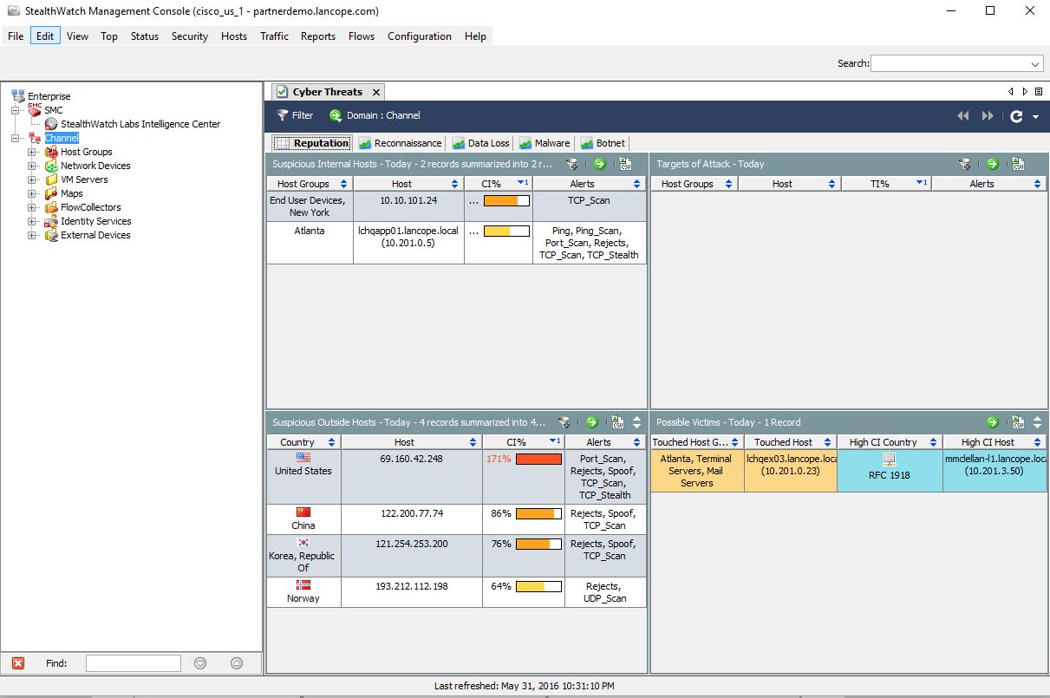This screenshot has width=1050, height=698.
Task: Sort outside hosts by Country column header
Action: click(x=303, y=442)
